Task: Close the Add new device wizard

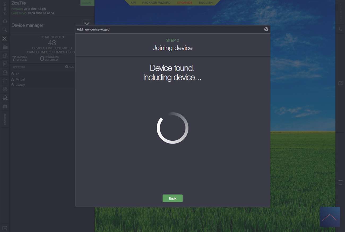Action: (x=266, y=29)
